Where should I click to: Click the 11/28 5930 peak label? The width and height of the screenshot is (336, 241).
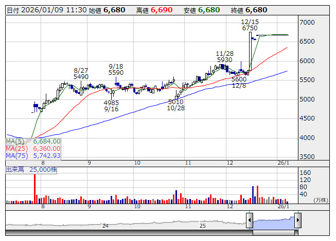click(x=224, y=56)
